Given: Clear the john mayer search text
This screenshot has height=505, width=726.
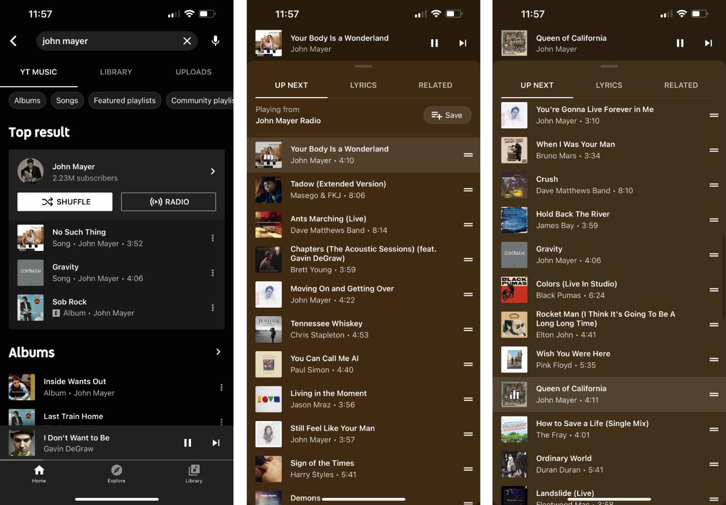Looking at the screenshot, I should 187,41.
